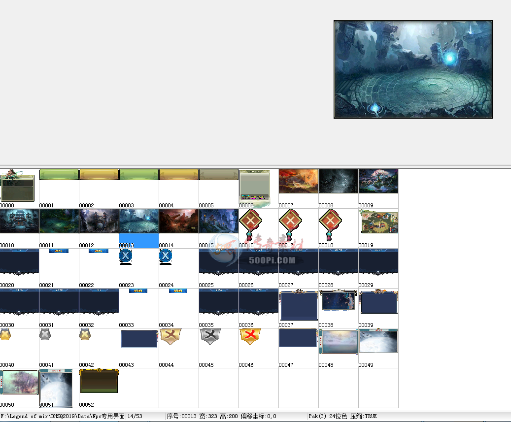Select green forest scene 00011
The height and width of the screenshot is (422, 511).
point(59,221)
